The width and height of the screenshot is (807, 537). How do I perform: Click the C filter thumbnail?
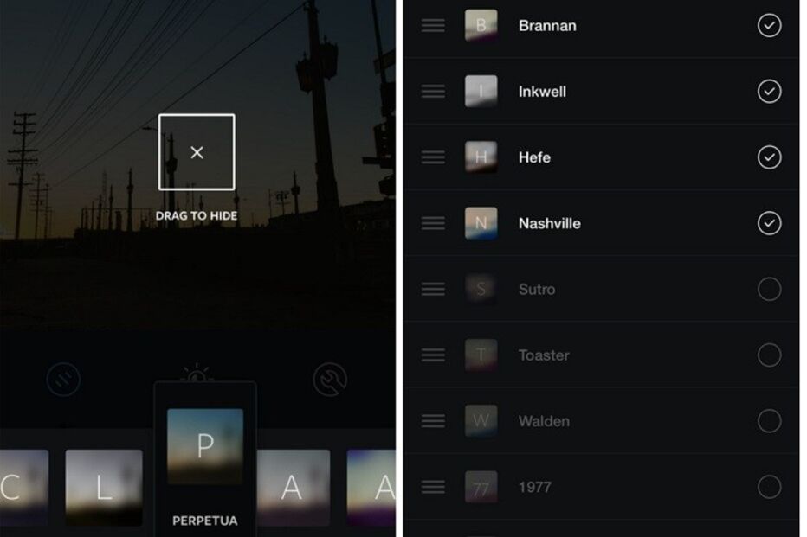(24, 487)
